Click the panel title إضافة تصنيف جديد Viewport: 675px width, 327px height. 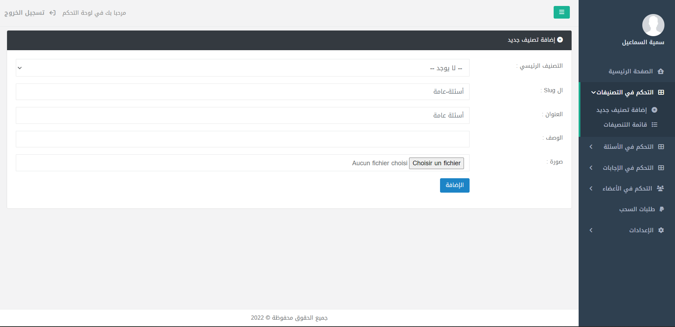pos(531,40)
